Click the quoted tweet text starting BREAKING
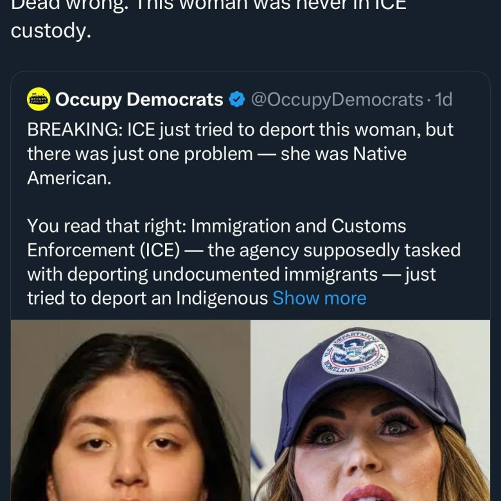501x501 pixels. click(240, 154)
